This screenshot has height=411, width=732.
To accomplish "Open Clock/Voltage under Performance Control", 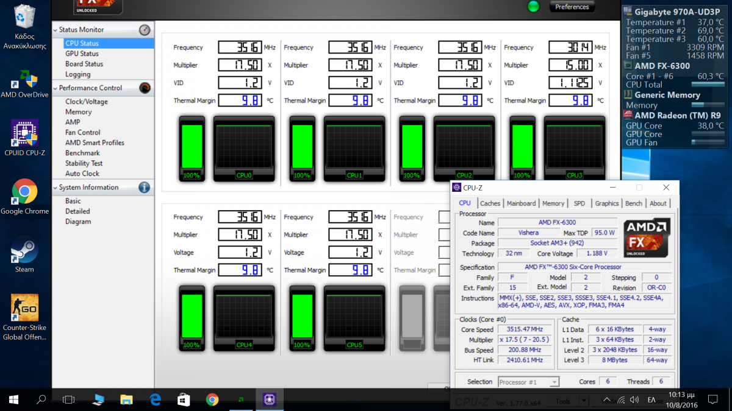I will [x=87, y=102].
